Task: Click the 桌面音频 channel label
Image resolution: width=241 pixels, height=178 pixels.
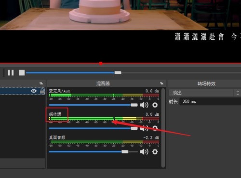Action: click(57, 137)
